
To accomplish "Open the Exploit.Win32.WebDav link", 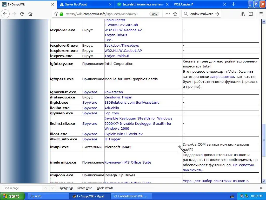I will point(123,134).
